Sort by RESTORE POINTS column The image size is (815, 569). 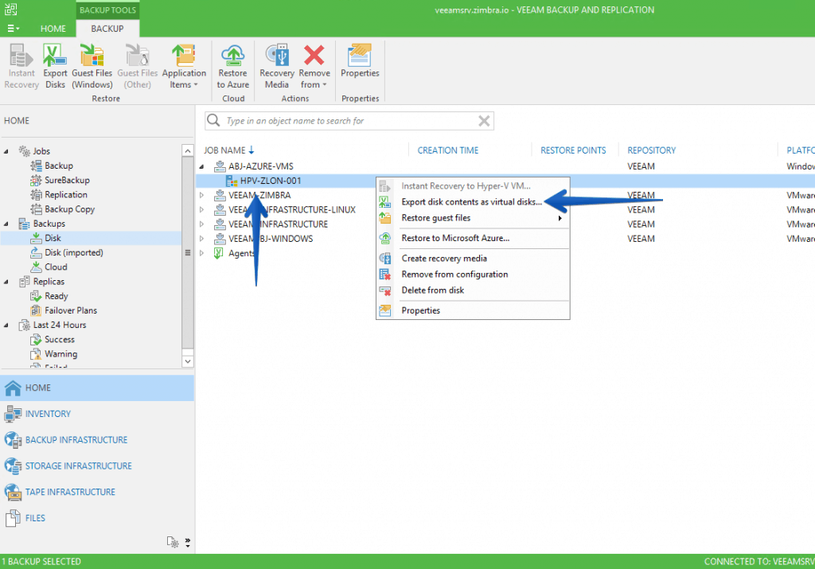coord(573,150)
